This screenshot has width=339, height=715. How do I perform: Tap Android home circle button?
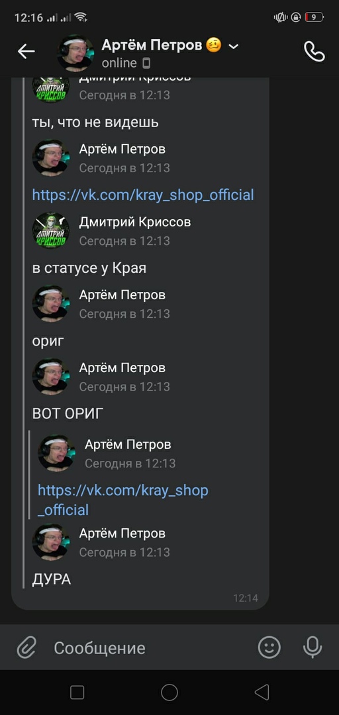tap(169, 692)
